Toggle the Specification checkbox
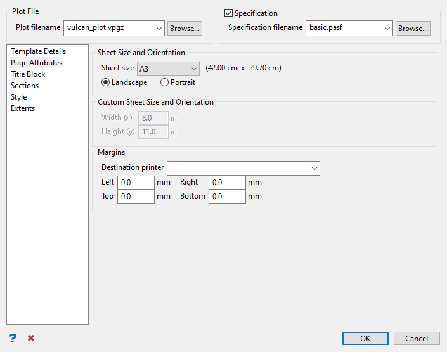The image size is (447, 352). click(229, 13)
